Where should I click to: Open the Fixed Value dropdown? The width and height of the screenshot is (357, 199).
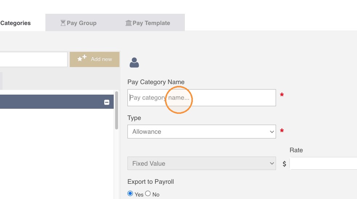(202, 163)
